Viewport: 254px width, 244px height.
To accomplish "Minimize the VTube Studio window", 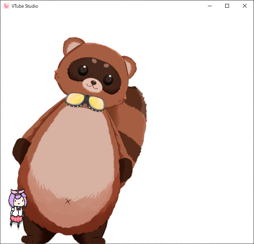I will pos(210,6).
